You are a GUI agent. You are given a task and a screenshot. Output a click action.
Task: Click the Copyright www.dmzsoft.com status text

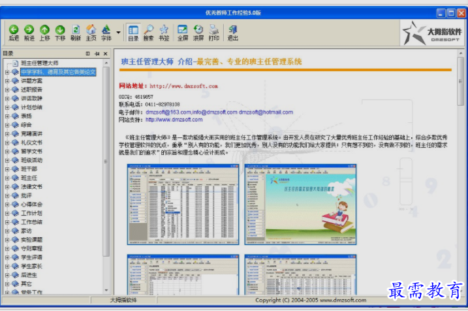click(x=311, y=300)
